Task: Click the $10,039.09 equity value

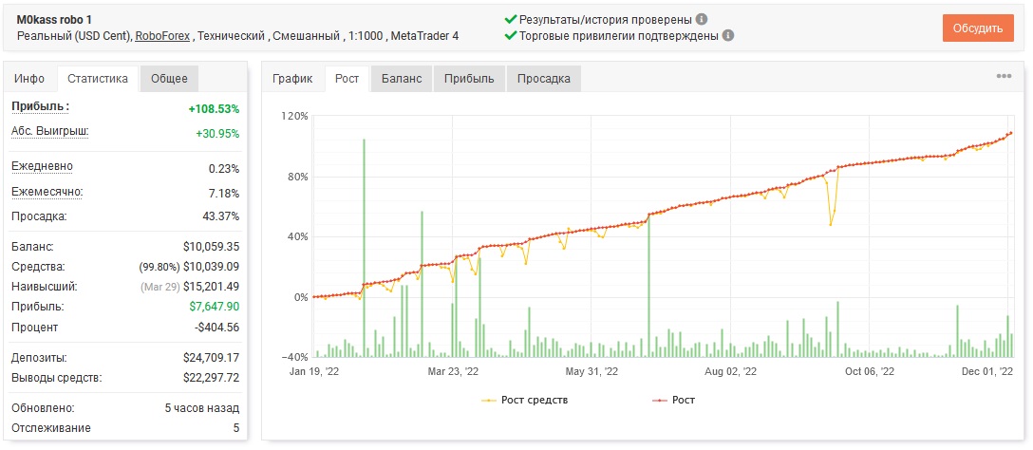Action: click(x=211, y=267)
